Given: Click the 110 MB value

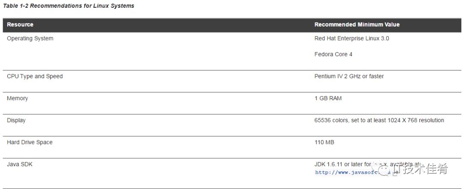Looking at the screenshot, I should [324, 142].
